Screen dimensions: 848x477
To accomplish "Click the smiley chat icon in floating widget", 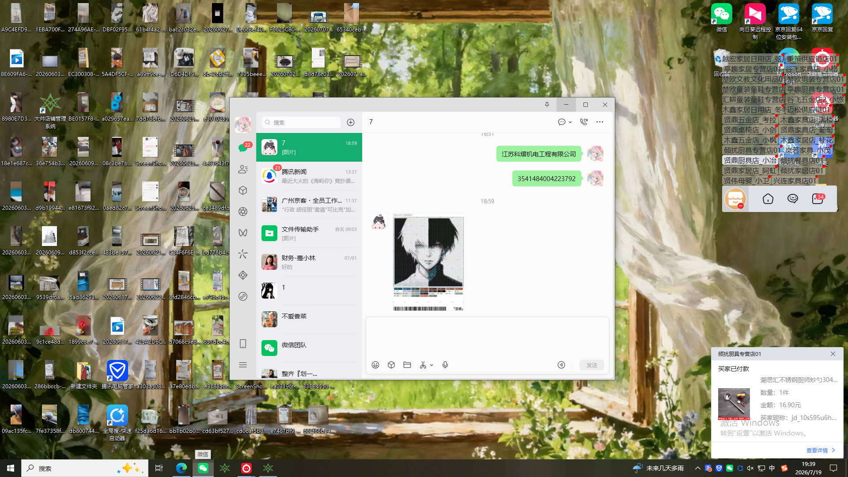I will 793,199.
